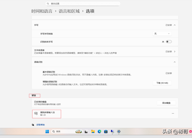Click the help icon beside 获取帮助
Screen dimensions: 192x138
click(33, 125)
